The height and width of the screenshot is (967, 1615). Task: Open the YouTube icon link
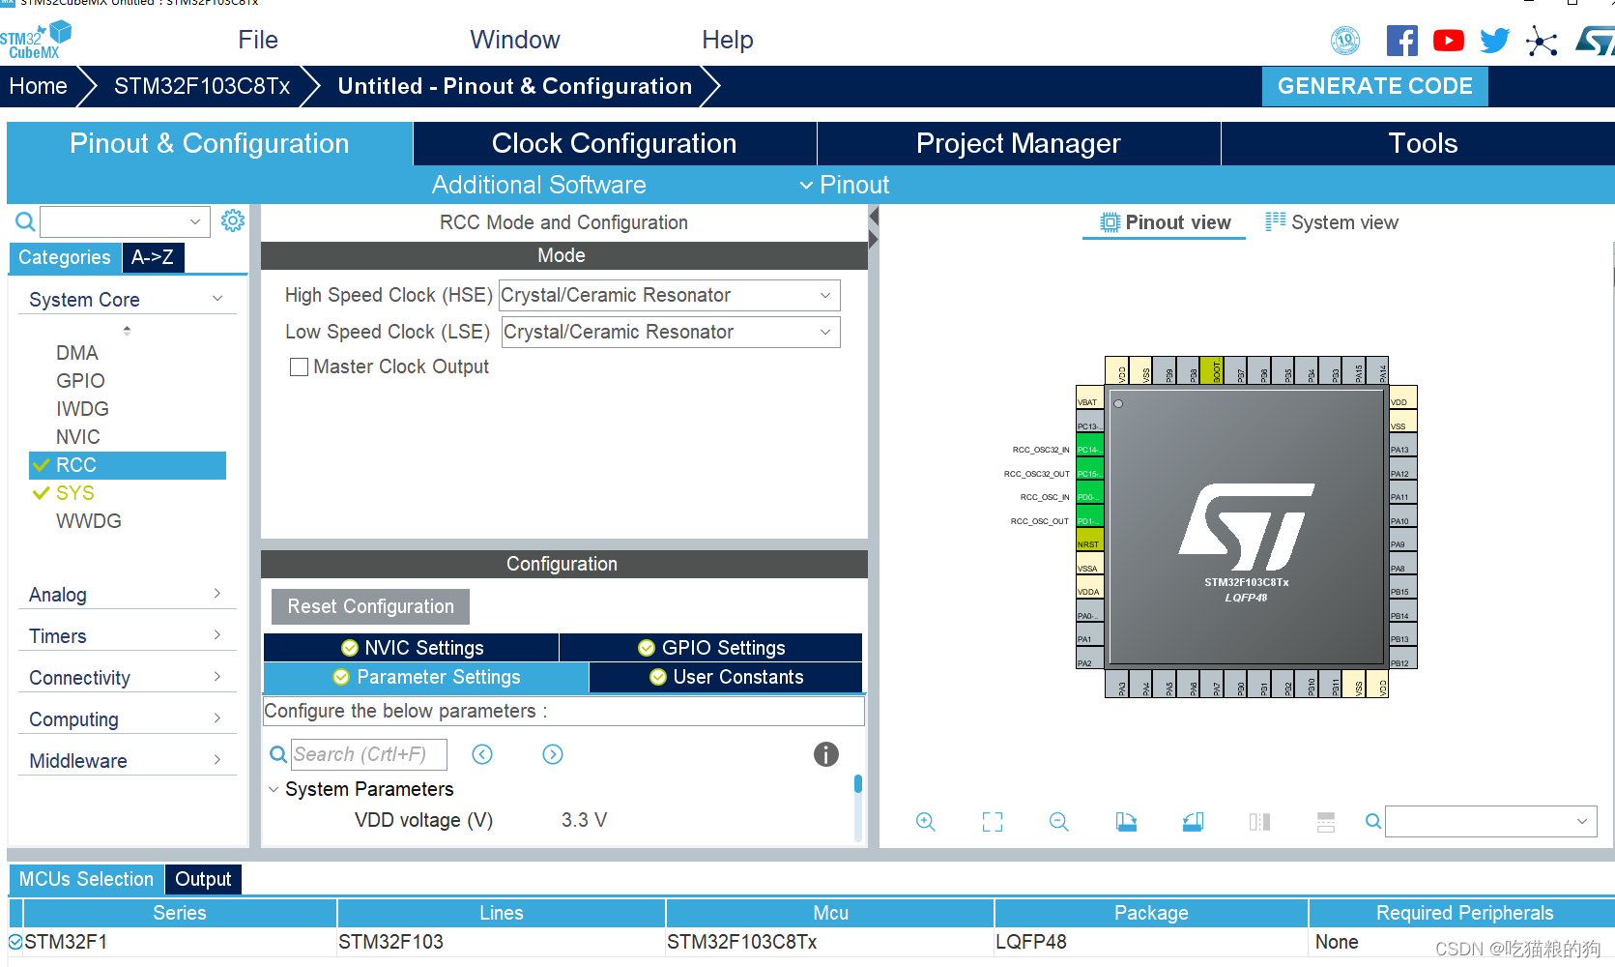(1448, 41)
